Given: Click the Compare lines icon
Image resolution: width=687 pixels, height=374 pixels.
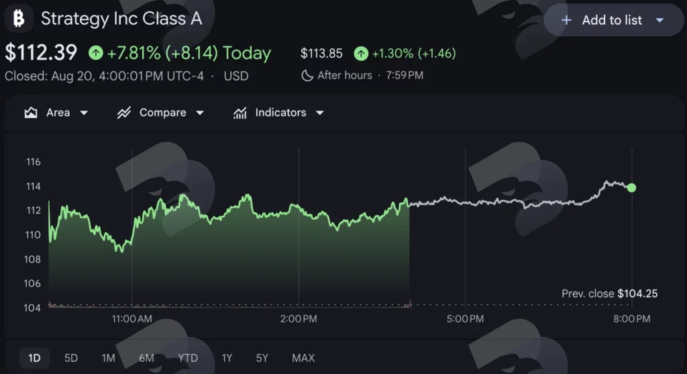Looking at the screenshot, I should pyautogui.click(x=124, y=113).
